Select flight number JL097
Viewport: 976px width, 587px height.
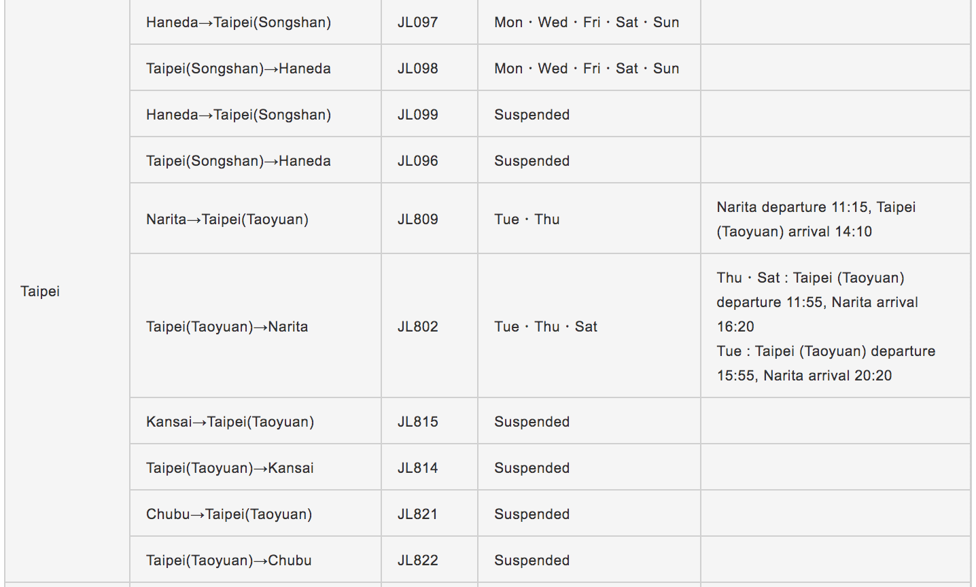pyautogui.click(x=417, y=22)
